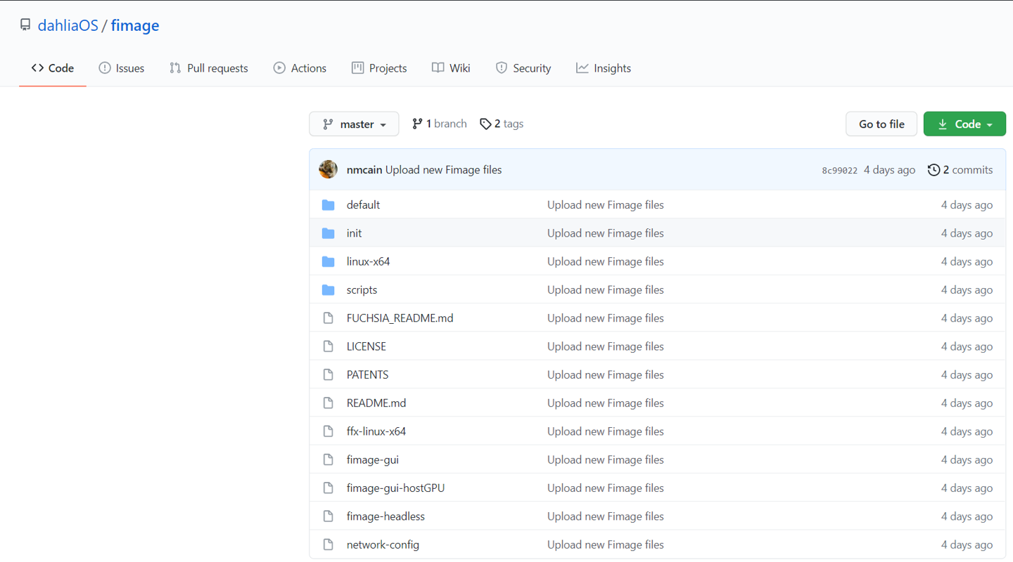Open commit message in the README.md row
This screenshot has width=1013, height=562.
[x=606, y=403]
